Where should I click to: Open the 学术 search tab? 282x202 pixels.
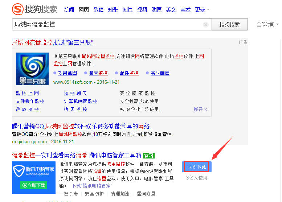[x=185, y=9]
